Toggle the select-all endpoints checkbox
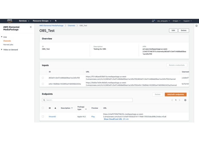This screenshot has width=199, height=141. click(x=43, y=108)
